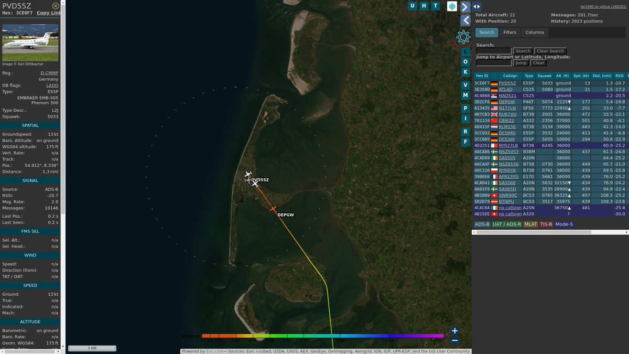This screenshot has height=354, width=629.
Task: Click the TIS-B legend label
Action: pos(546,224)
